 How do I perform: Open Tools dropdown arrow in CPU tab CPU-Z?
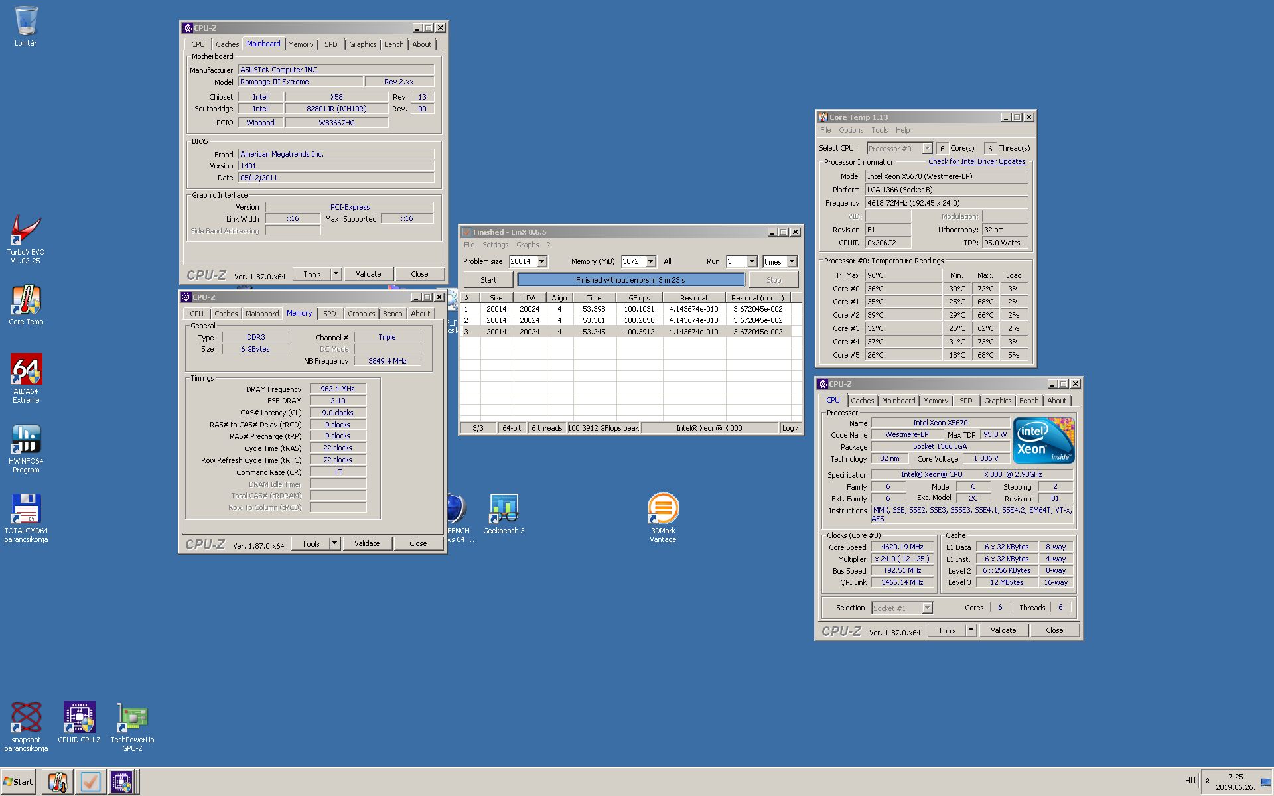pyautogui.click(x=971, y=630)
